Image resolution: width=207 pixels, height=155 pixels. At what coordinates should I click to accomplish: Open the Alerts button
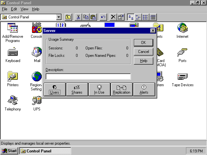point(144,89)
